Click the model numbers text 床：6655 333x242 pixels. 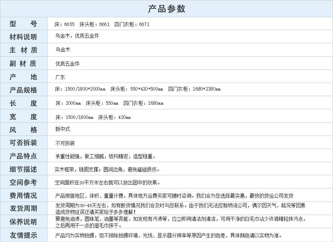pyautogui.click(x=65, y=24)
